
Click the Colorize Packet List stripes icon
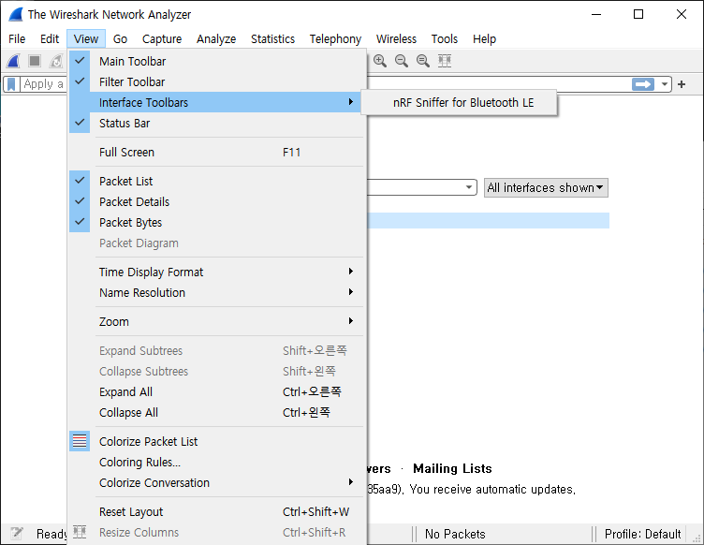(x=80, y=441)
